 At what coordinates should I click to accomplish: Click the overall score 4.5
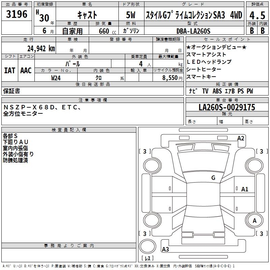click(257, 15)
